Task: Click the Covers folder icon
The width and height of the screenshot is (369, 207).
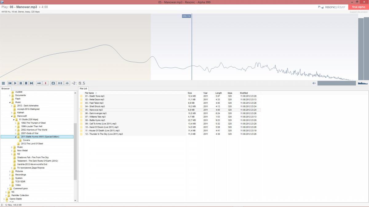Action: [20, 140]
